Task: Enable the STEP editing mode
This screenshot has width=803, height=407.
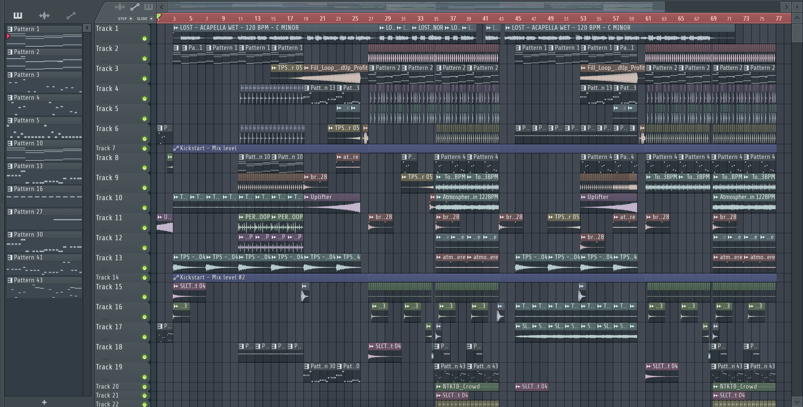Action: pos(130,19)
